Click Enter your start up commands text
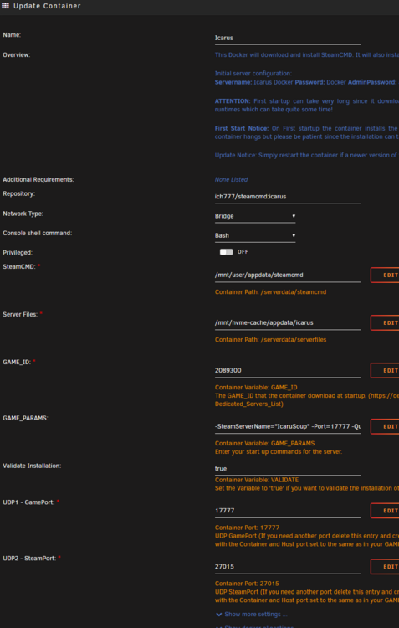The width and height of the screenshot is (399, 628). click(x=279, y=452)
